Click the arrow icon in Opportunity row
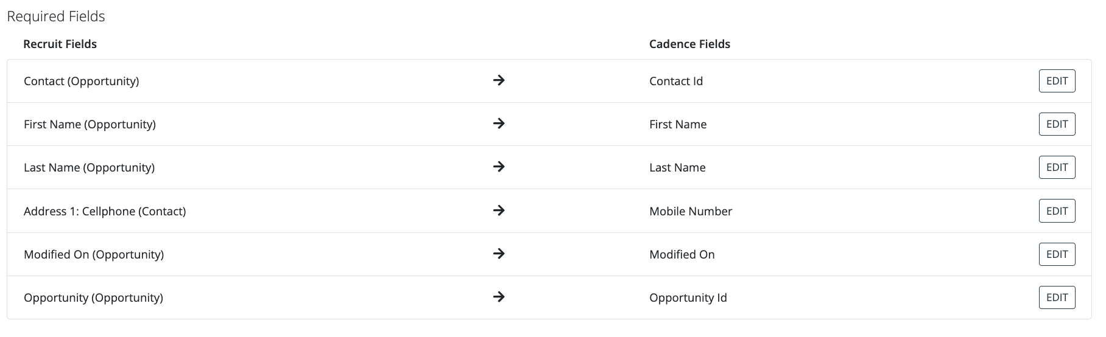Screen dimensions: 1106x337 pos(499,297)
